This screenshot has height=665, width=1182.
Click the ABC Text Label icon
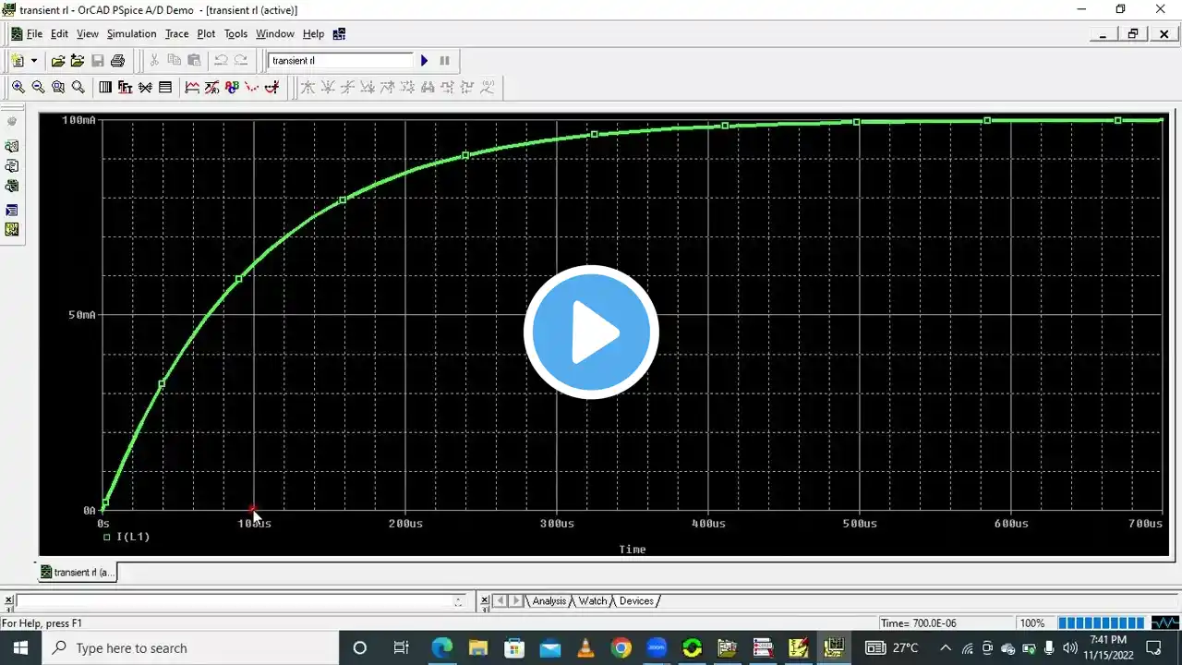232,87
